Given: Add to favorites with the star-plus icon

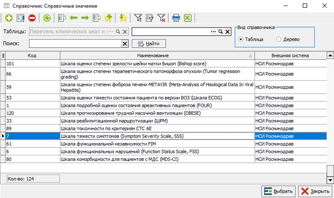Looking at the screenshot, I should coord(108,18).
